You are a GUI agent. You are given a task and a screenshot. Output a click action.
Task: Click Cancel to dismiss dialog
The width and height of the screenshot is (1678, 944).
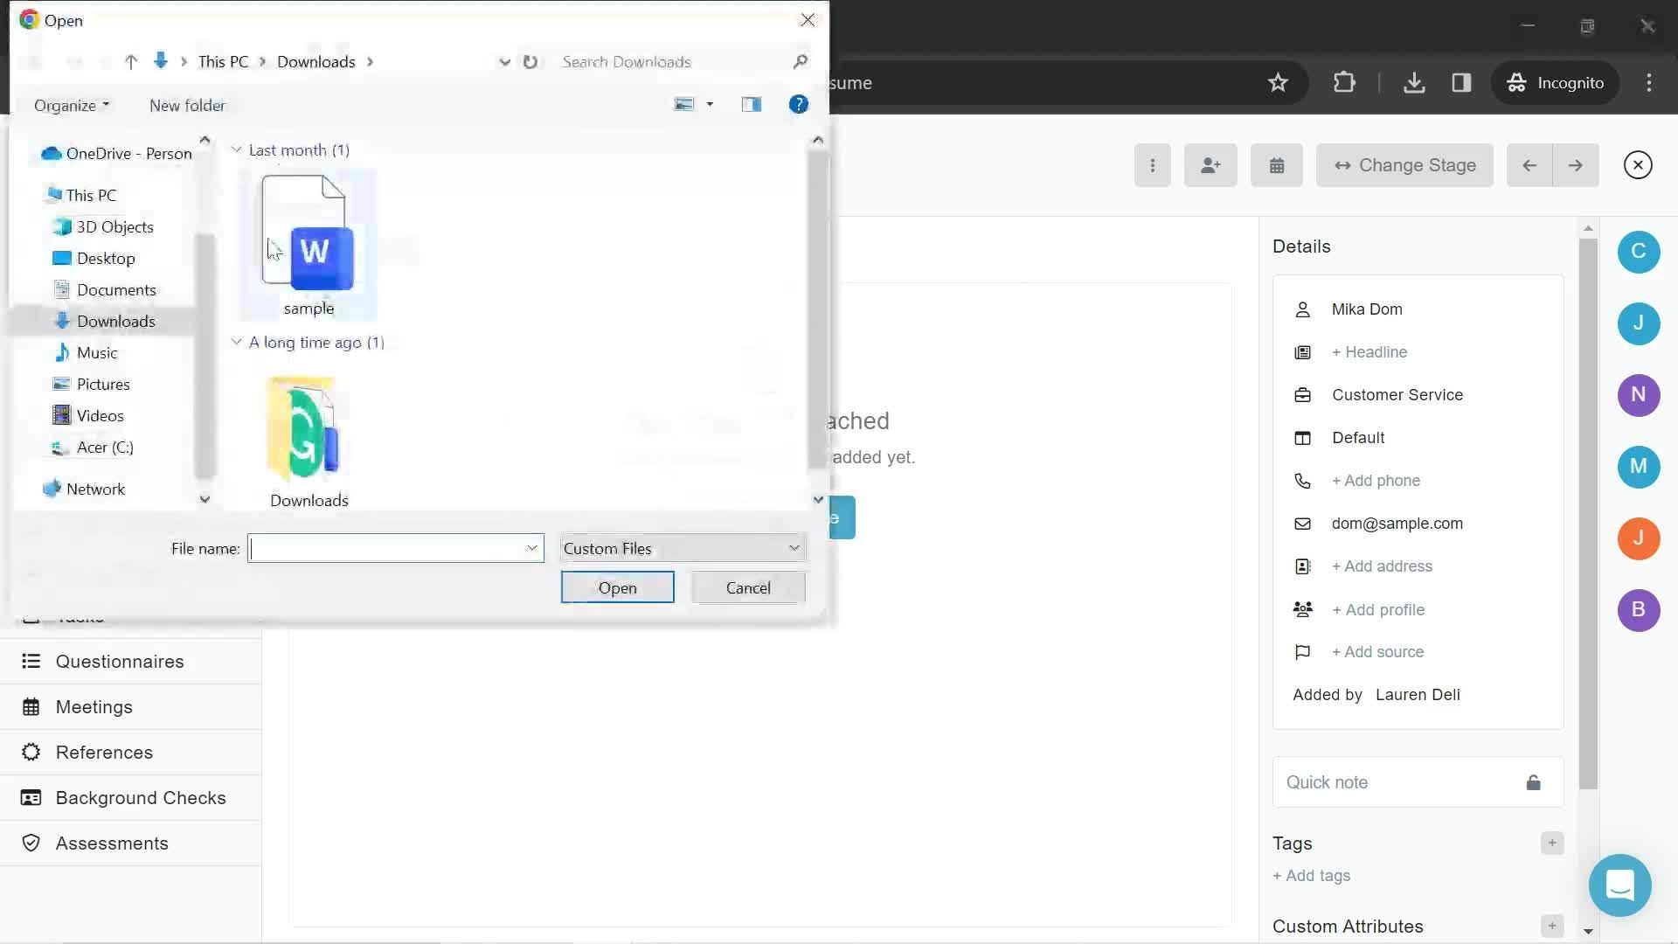pyautogui.click(x=748, y=587)
